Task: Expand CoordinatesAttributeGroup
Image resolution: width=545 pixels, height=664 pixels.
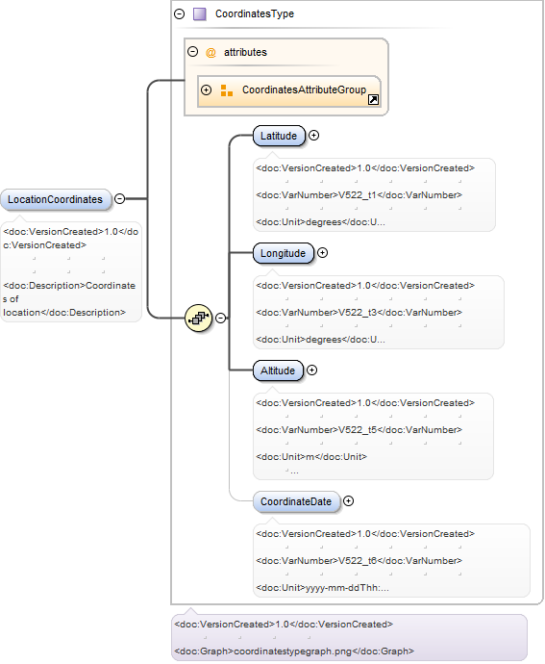Action: [x=206, y=89]
